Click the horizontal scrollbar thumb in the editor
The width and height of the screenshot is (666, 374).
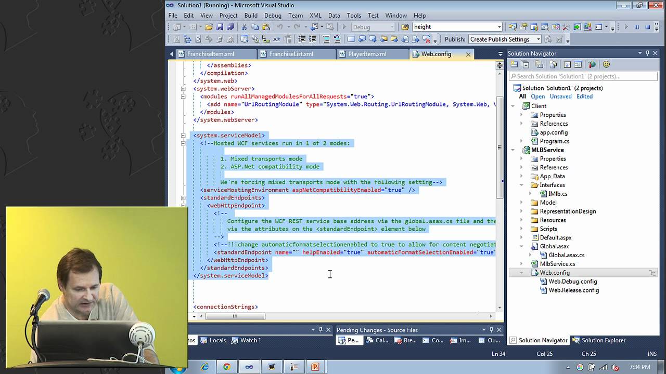(235, 316)
